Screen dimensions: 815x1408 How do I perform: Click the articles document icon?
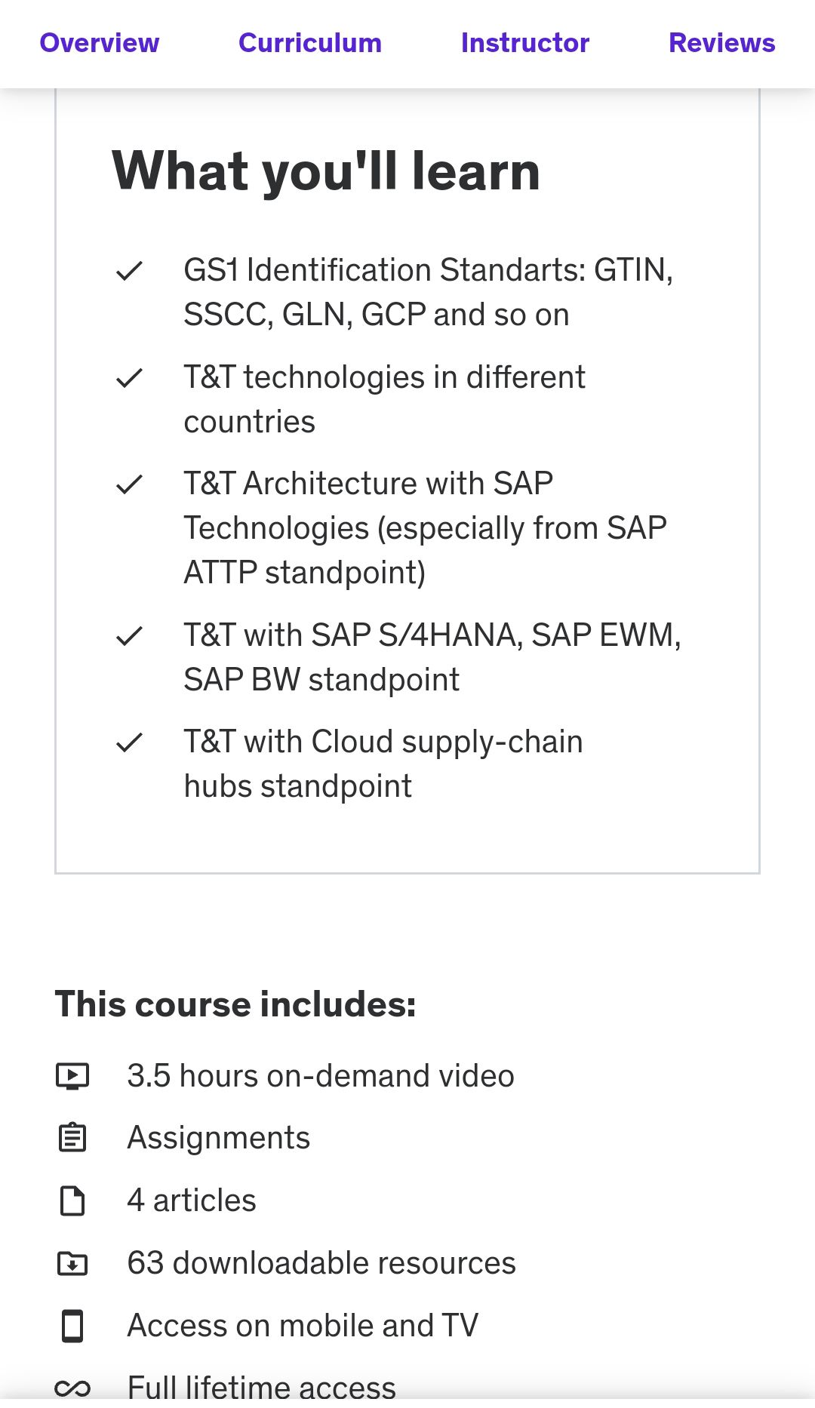(72, 1200)
